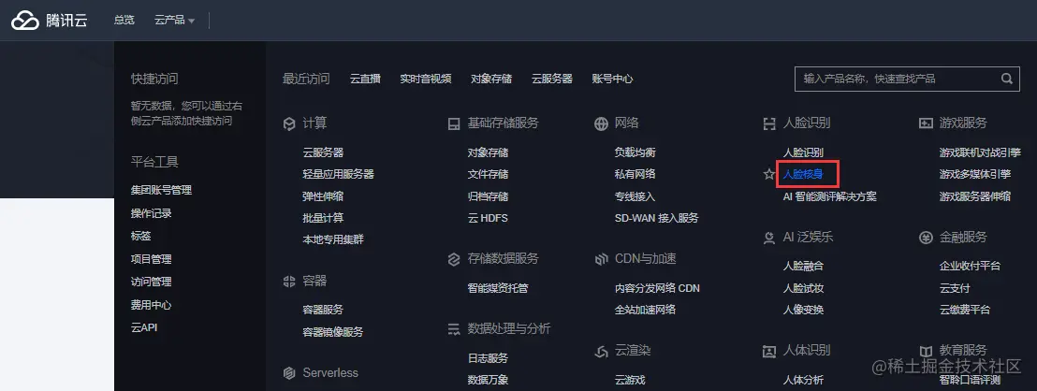Image resolution: width=1037 pixels, height=391 pixels.
Task: Open 人脸融合 product
Action: [803, 267]
